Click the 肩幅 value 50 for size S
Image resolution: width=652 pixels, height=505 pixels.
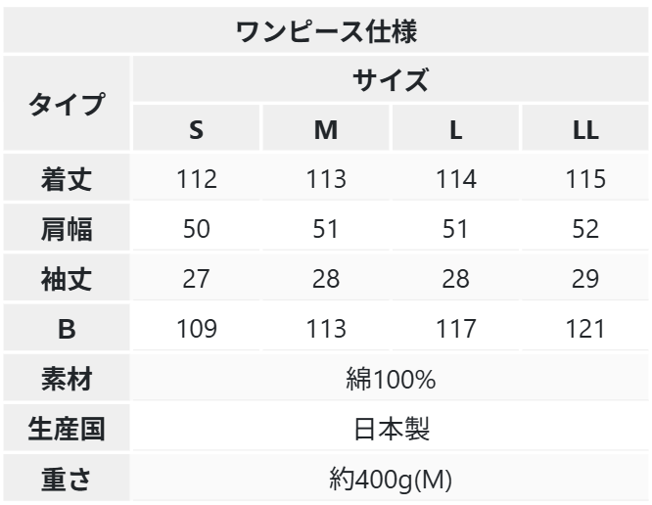(196, 229)
